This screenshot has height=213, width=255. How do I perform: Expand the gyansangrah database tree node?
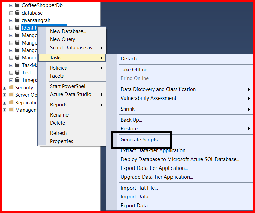pyautogui.click(x=11, y=20)
